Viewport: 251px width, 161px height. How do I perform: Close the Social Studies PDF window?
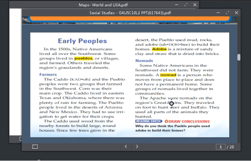[236, 13]
